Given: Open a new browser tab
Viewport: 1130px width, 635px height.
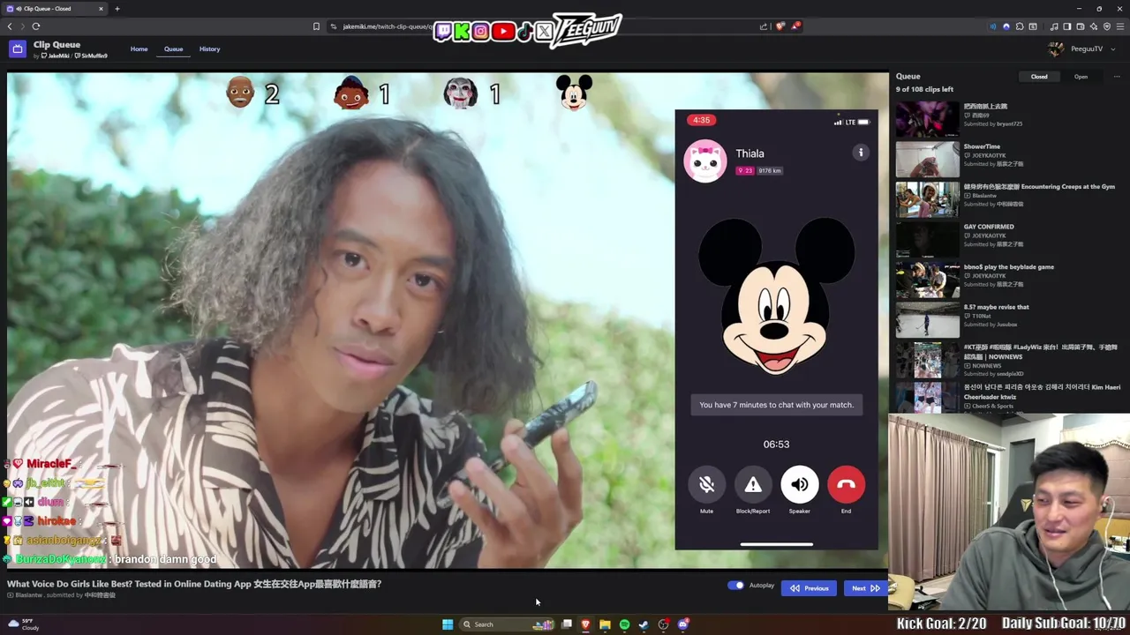Looking at the screenshot, I should pos(117,9).
